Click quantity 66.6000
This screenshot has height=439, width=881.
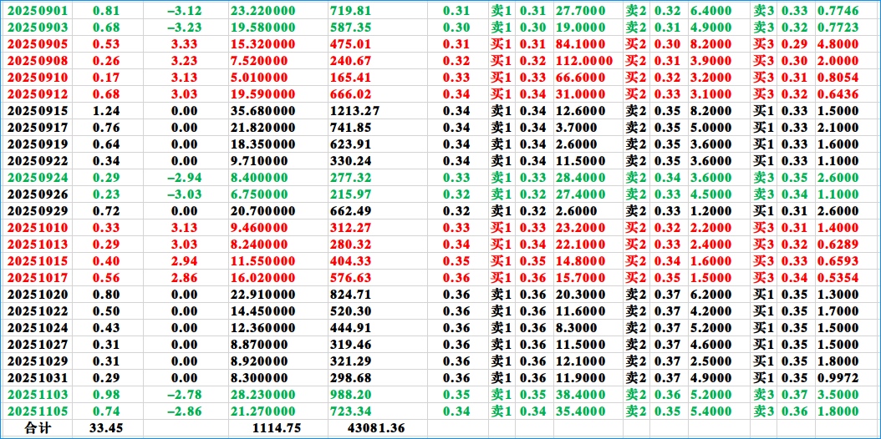(x=580, y=77)
